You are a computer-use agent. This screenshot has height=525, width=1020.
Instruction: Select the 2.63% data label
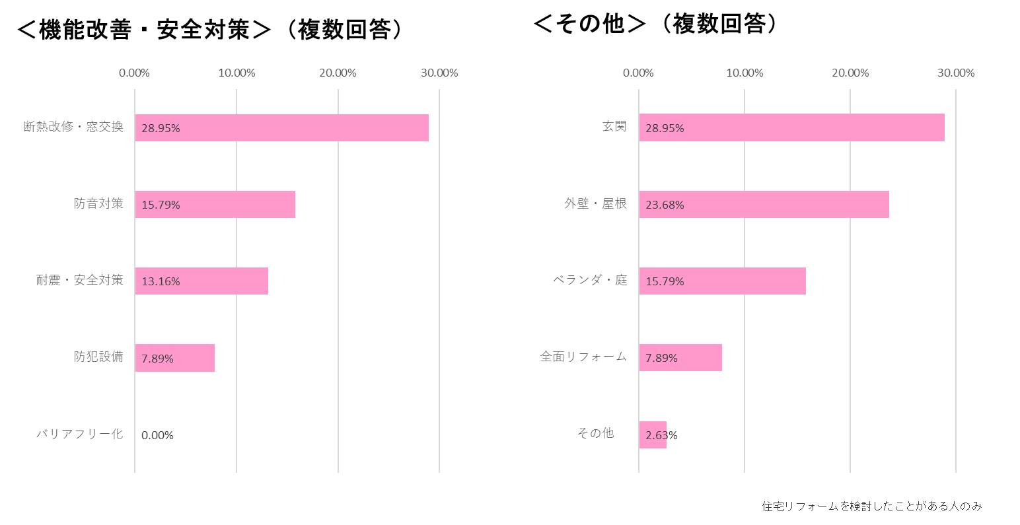click(x=661, y=435)
